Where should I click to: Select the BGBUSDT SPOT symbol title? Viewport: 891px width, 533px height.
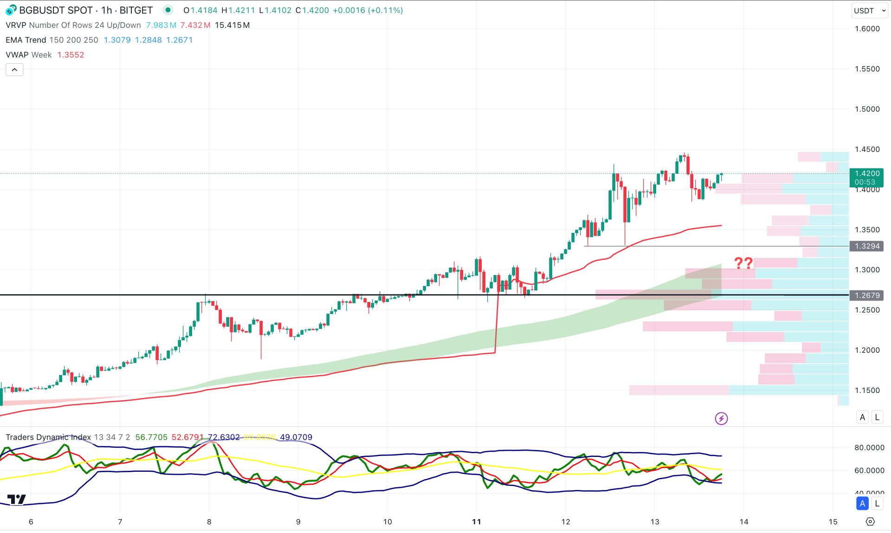[x=56, y=10]
